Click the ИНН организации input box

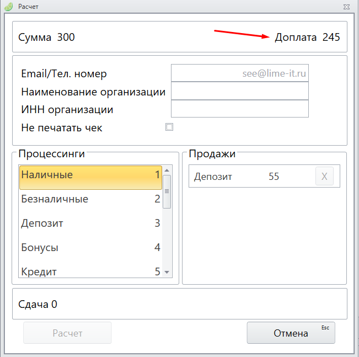[x=239, y=109]
